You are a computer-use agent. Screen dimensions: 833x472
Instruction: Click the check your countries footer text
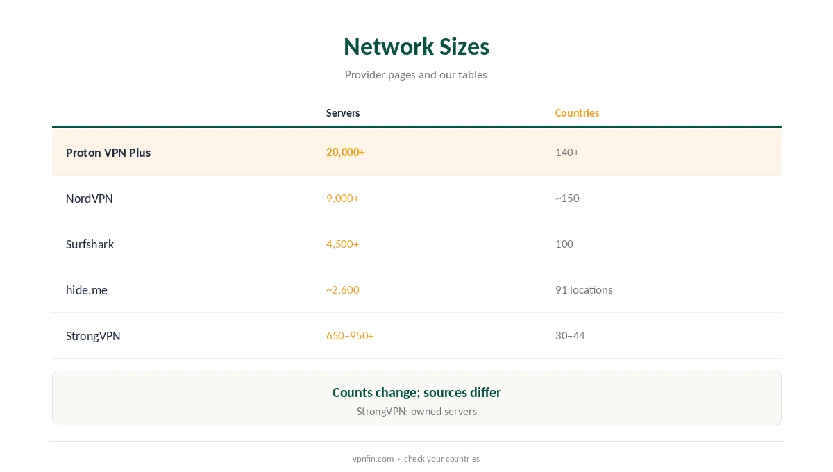click(x=441, y=459)
